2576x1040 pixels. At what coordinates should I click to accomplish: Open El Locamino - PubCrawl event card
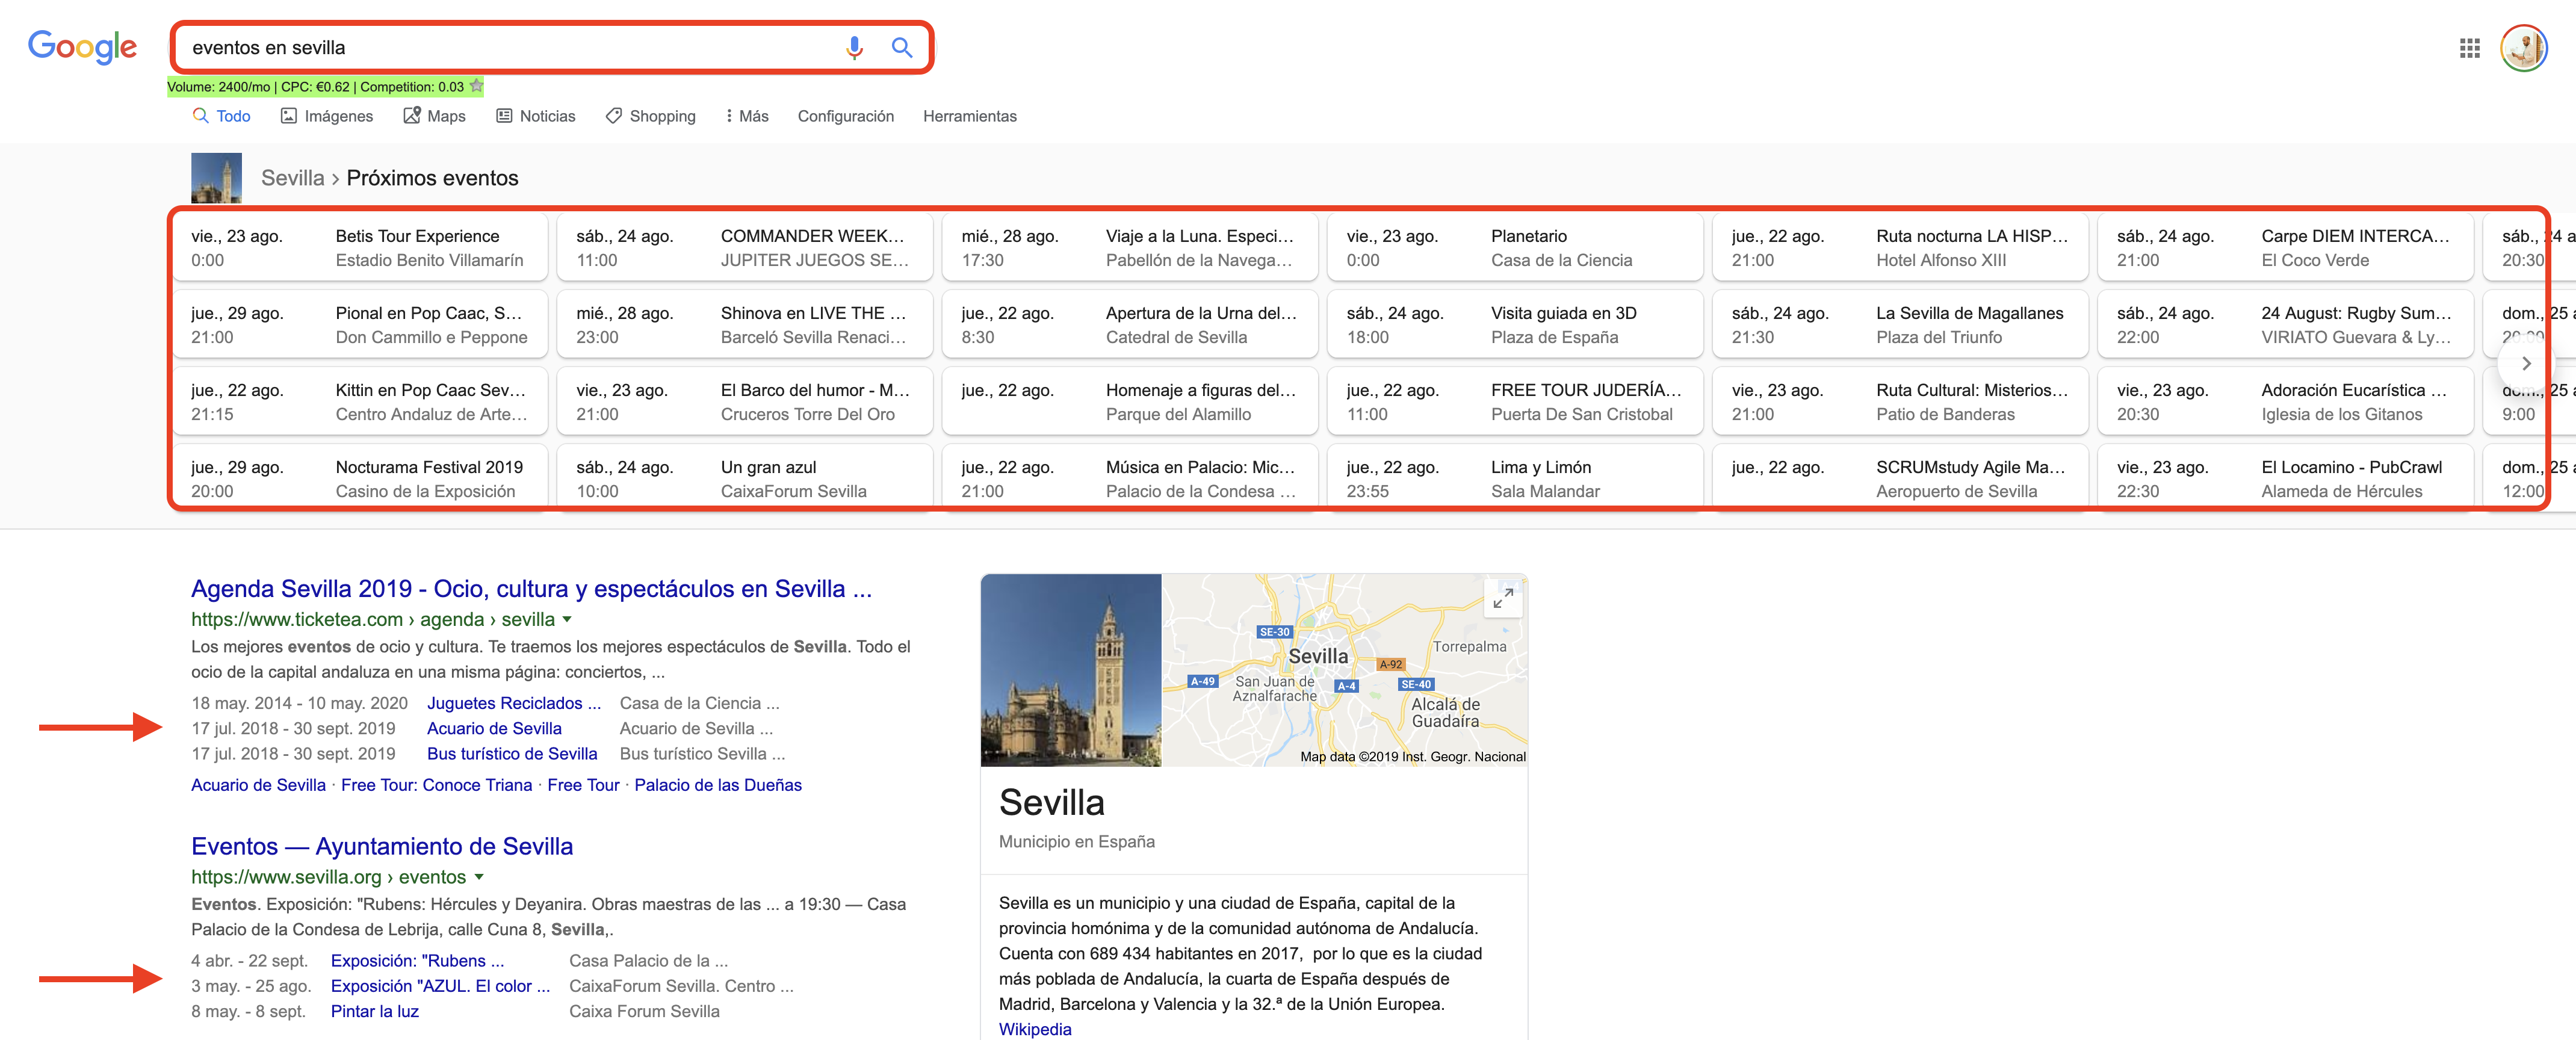coord(2285,479)
